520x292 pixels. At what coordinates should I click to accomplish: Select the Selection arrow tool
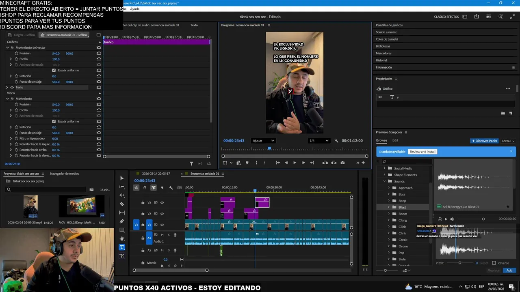121,178
